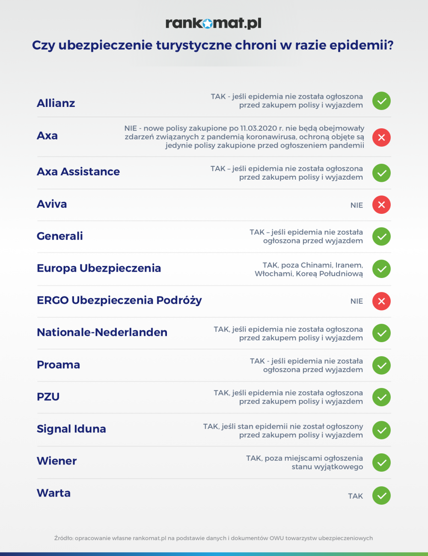Click the green checkmark icon beside Allianz
Viewport: 428px width, 556px height.
click(381, 101)
